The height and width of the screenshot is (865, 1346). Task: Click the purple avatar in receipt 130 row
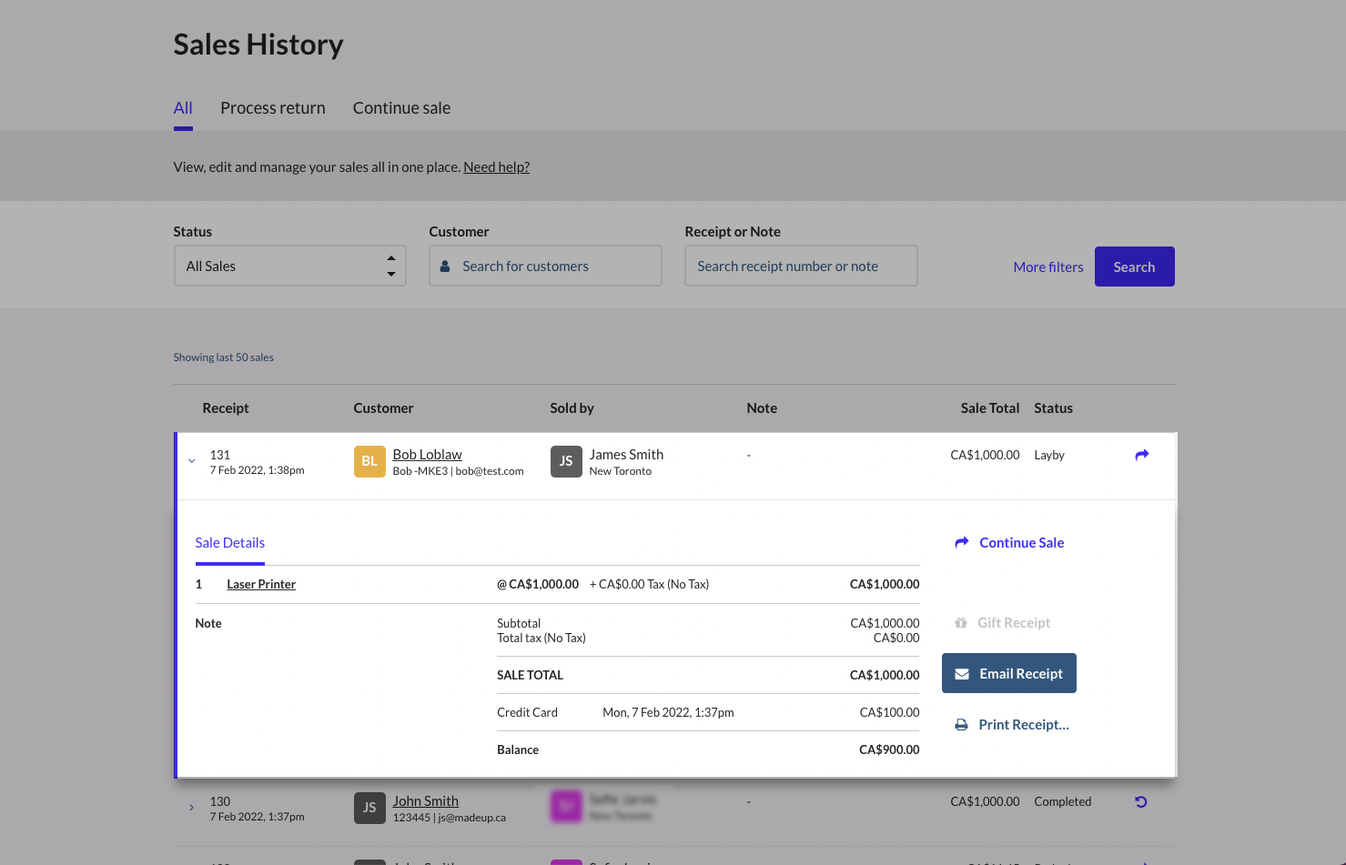[566, 808]
